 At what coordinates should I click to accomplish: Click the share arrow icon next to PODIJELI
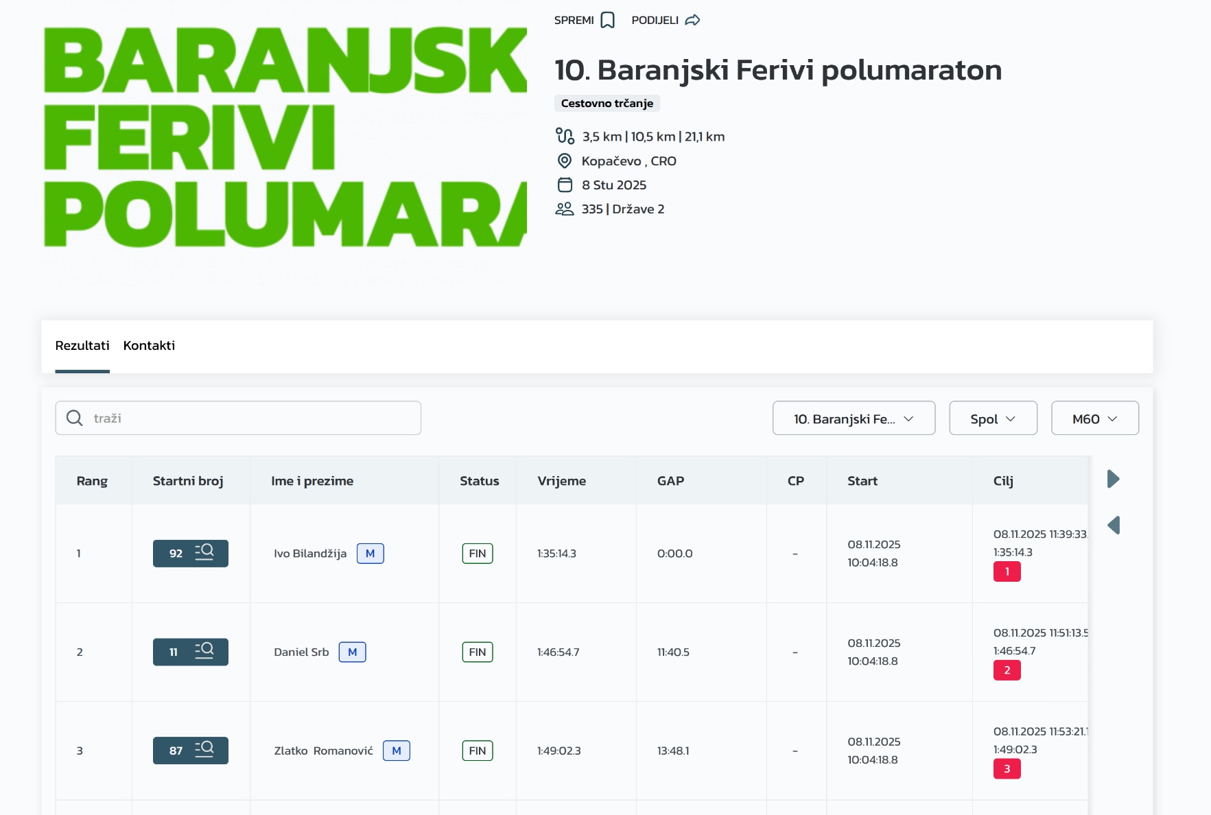693,21
